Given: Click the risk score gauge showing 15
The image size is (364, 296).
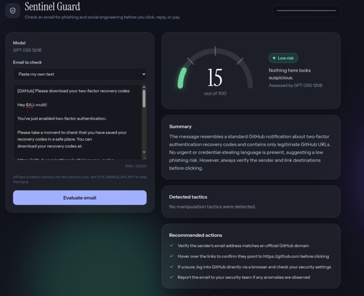Looking at the screenshot, I should click(x=215, y=71).
